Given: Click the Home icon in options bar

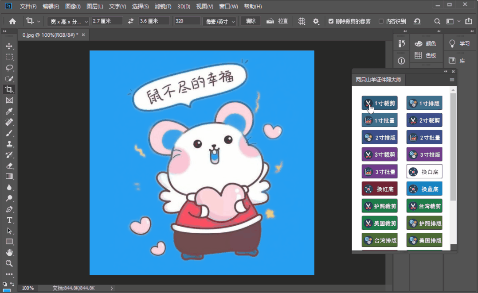Looking at the screenshot, I should click(12, 21).
